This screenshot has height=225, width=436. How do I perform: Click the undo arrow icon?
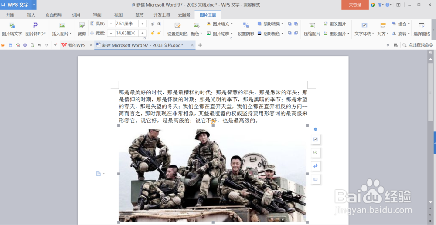click(x=40, y=45)
